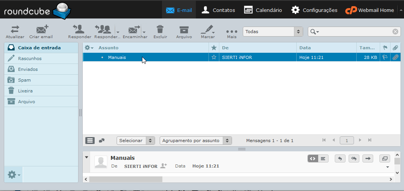Open folder actions gear menu at sidebar bottom
This screenshot has height=191, width=404.
click(13, 175)
